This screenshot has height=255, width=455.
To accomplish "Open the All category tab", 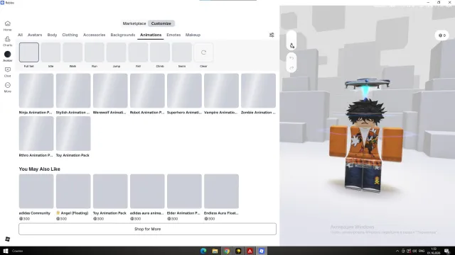I will 20,35.
